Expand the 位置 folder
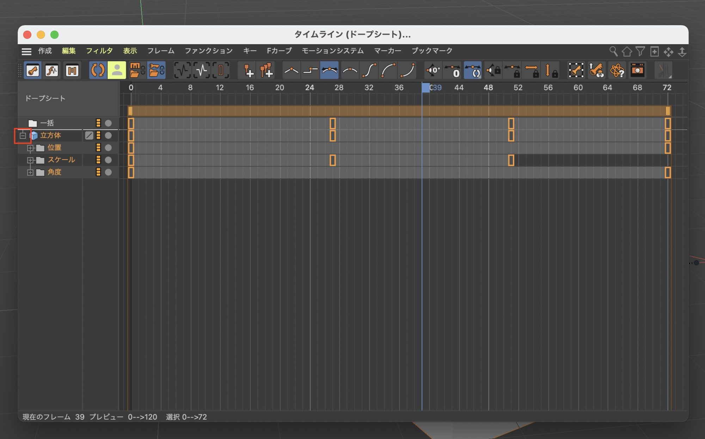705x439 pixels. [30, 148]
